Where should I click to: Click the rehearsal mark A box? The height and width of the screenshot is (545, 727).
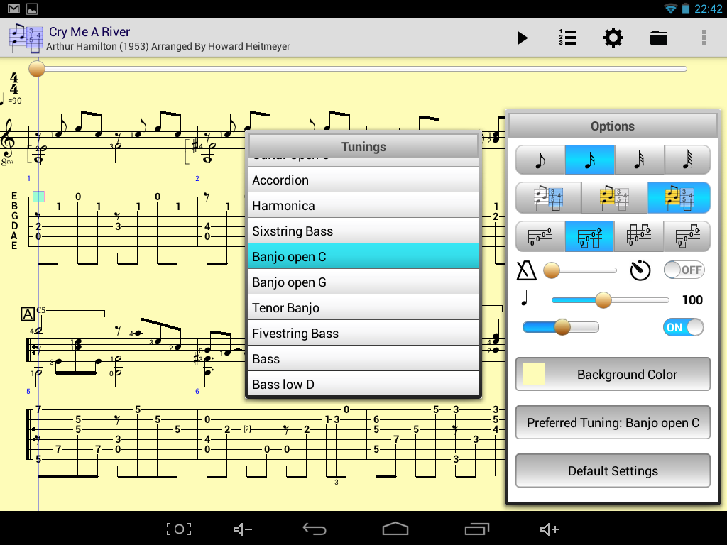click(x=28, y=314)
